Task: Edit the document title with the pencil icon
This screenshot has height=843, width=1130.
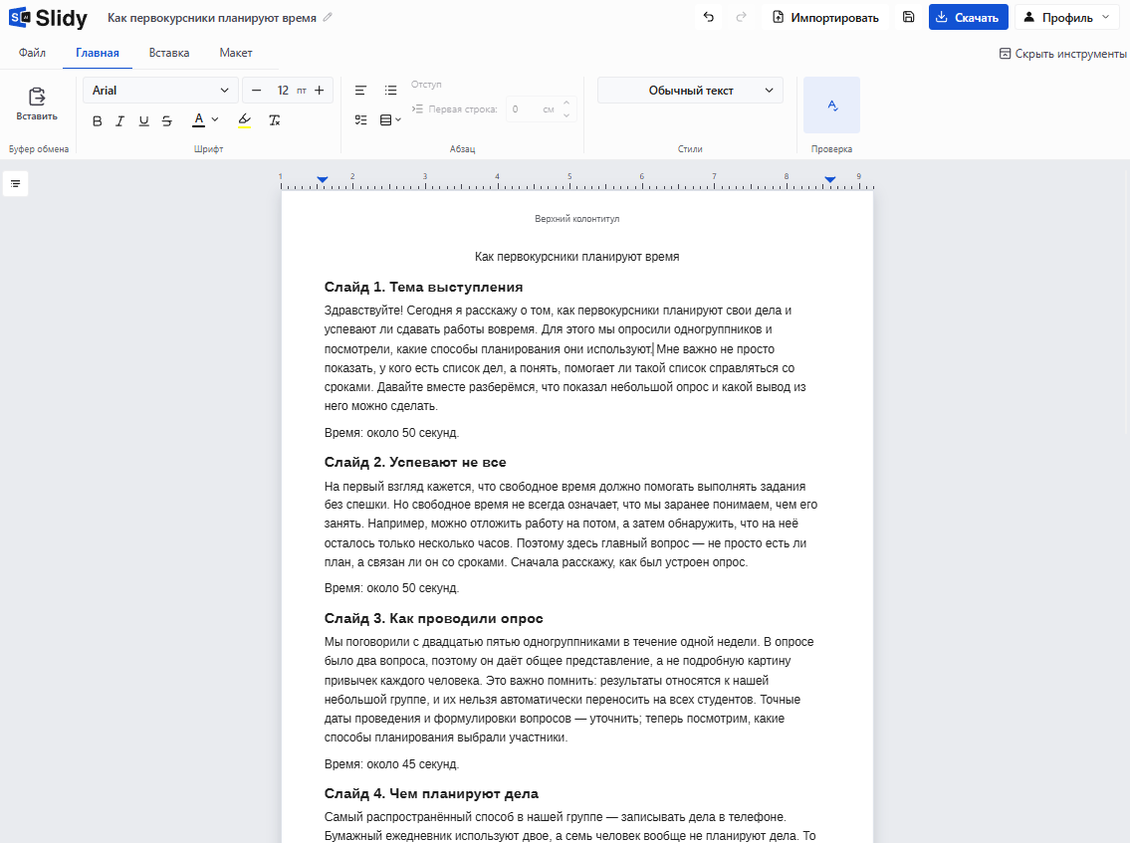Action: click(x=328, y=17)
